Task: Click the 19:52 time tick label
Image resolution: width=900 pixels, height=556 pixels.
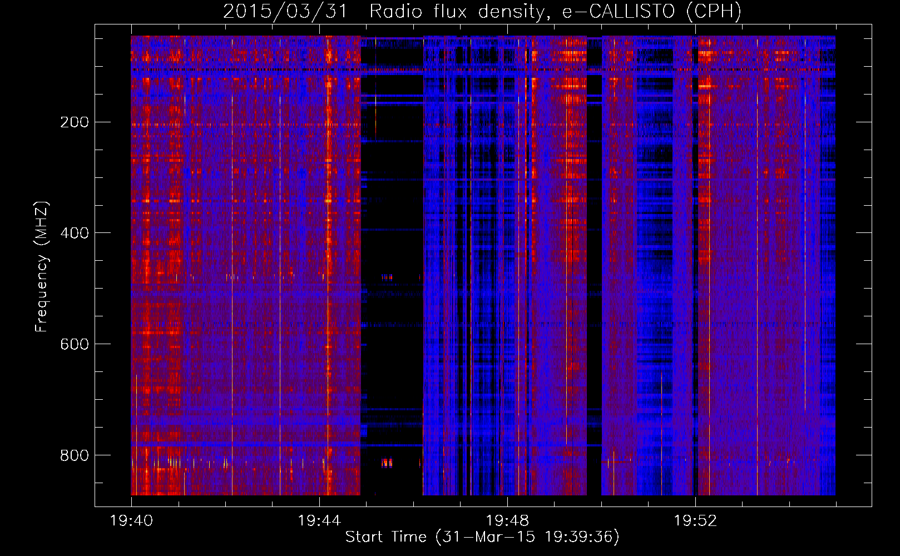Action: (x=695, y=521)
